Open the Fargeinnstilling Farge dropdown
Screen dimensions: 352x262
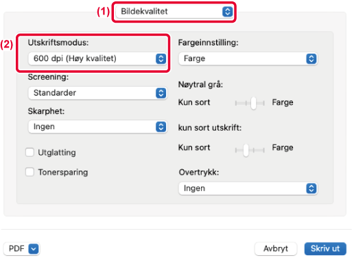(x=248, y=58)
